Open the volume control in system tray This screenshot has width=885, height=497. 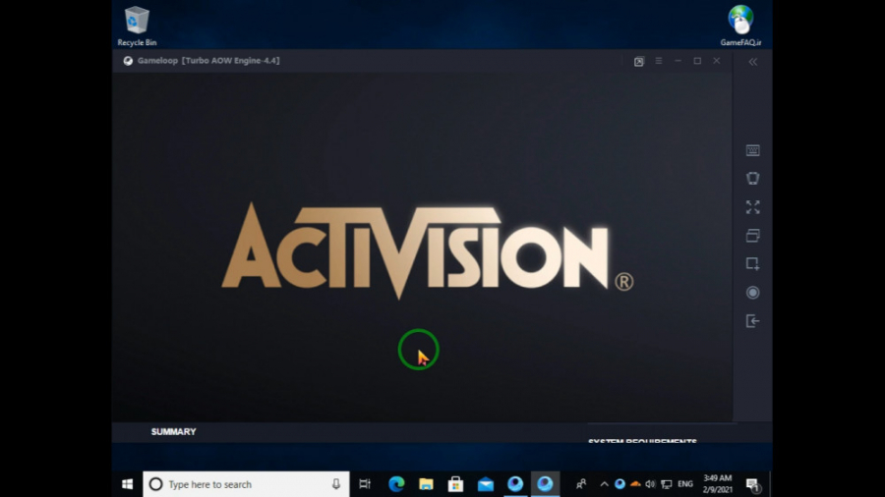[651, 484]
